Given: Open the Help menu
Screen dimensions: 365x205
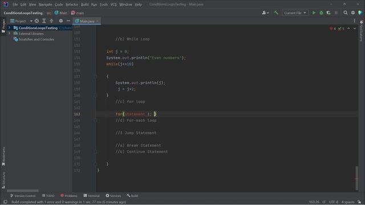Looking at the screenshot, I should 138,5.
